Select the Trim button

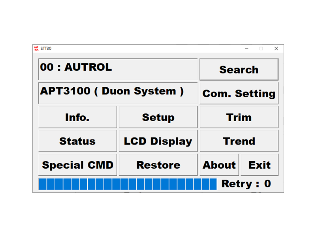coord(239,117)
